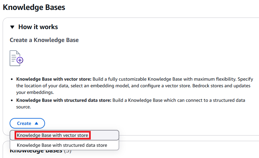Screen dimensions: 259x158
Task: Collapse the How it works triangle
Action: click(12, 27)
